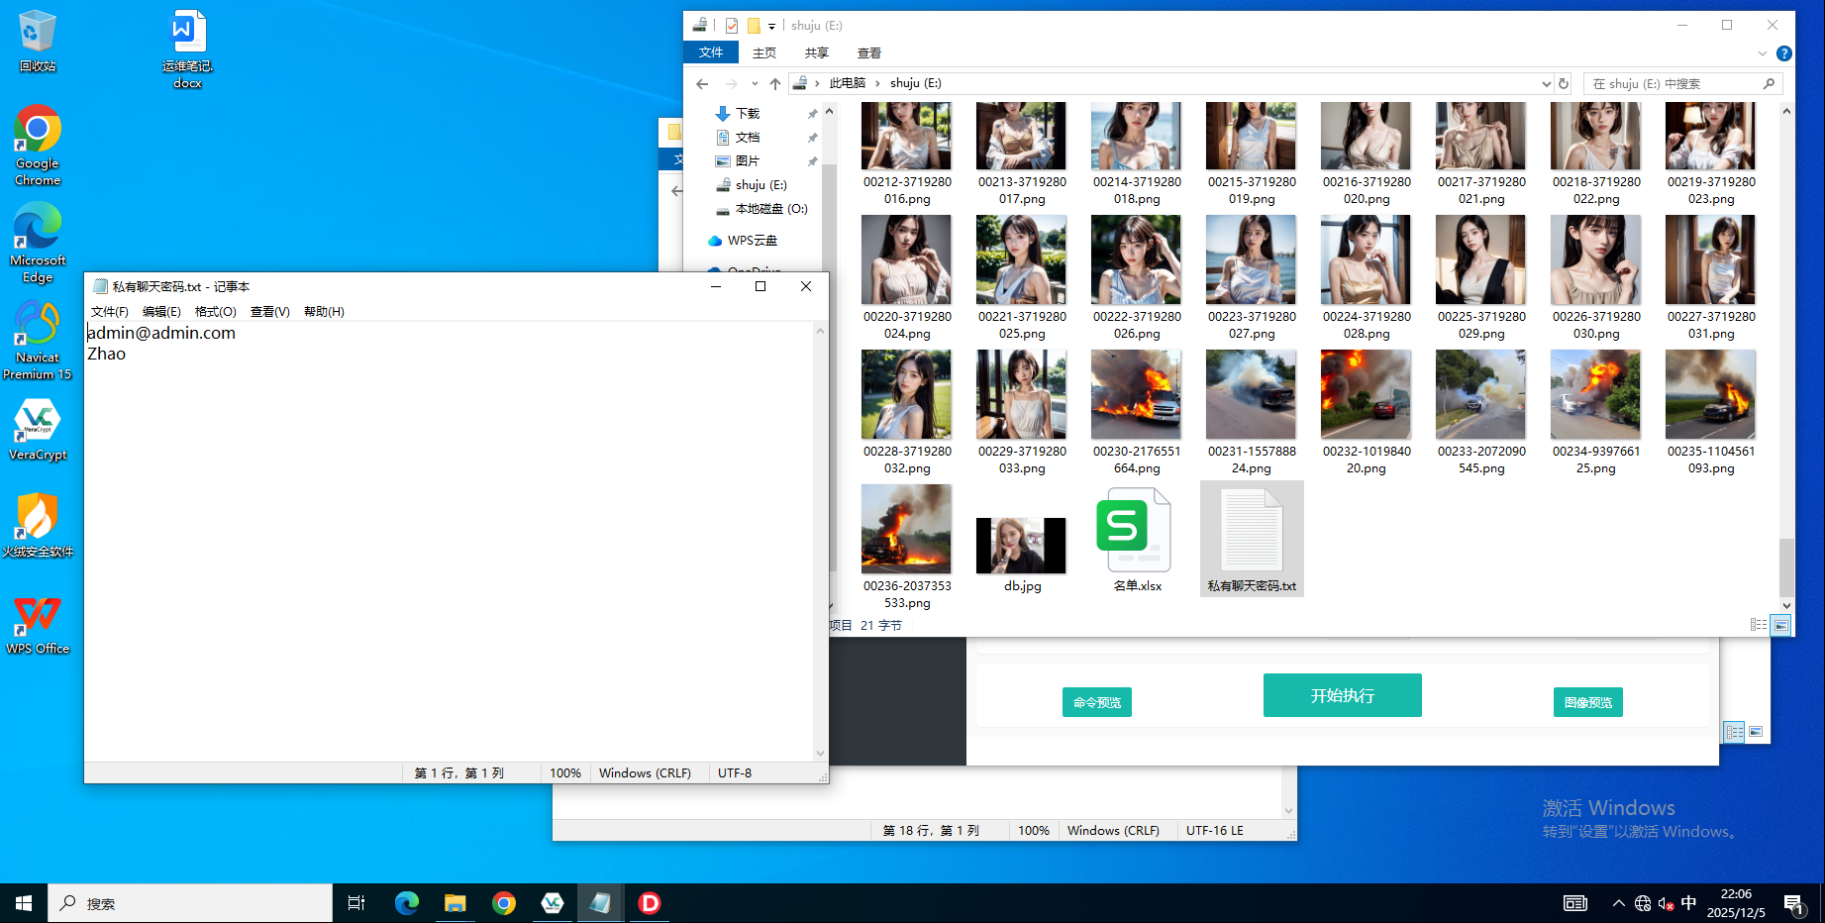1825x923 pixels.
Task: Select the 火绒安全软件 desktop shortcut
Action: (x=38, y=526)
